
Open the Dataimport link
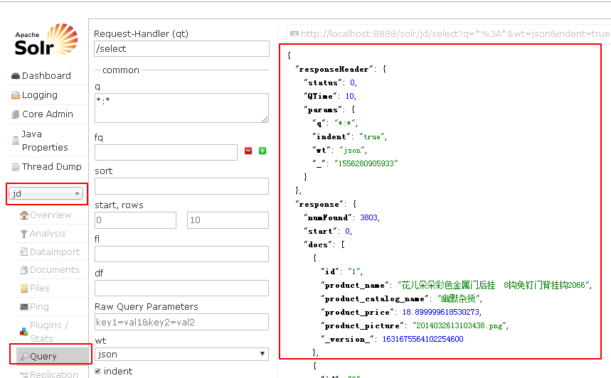click(55, 252)
